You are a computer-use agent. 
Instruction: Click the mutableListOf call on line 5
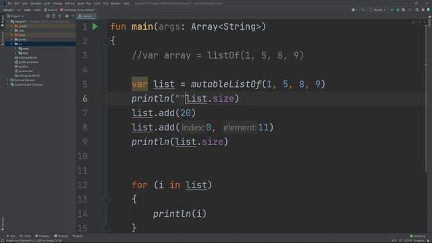coord(226,84)
